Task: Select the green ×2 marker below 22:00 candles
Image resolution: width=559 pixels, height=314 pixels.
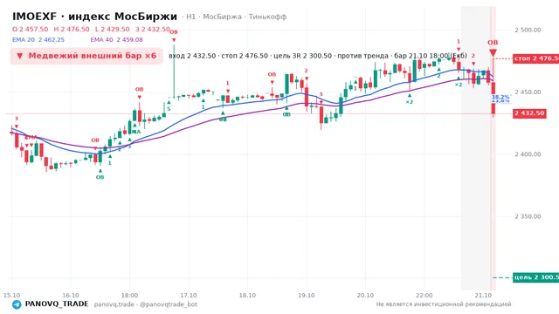Action: click(x=410, y=102)
